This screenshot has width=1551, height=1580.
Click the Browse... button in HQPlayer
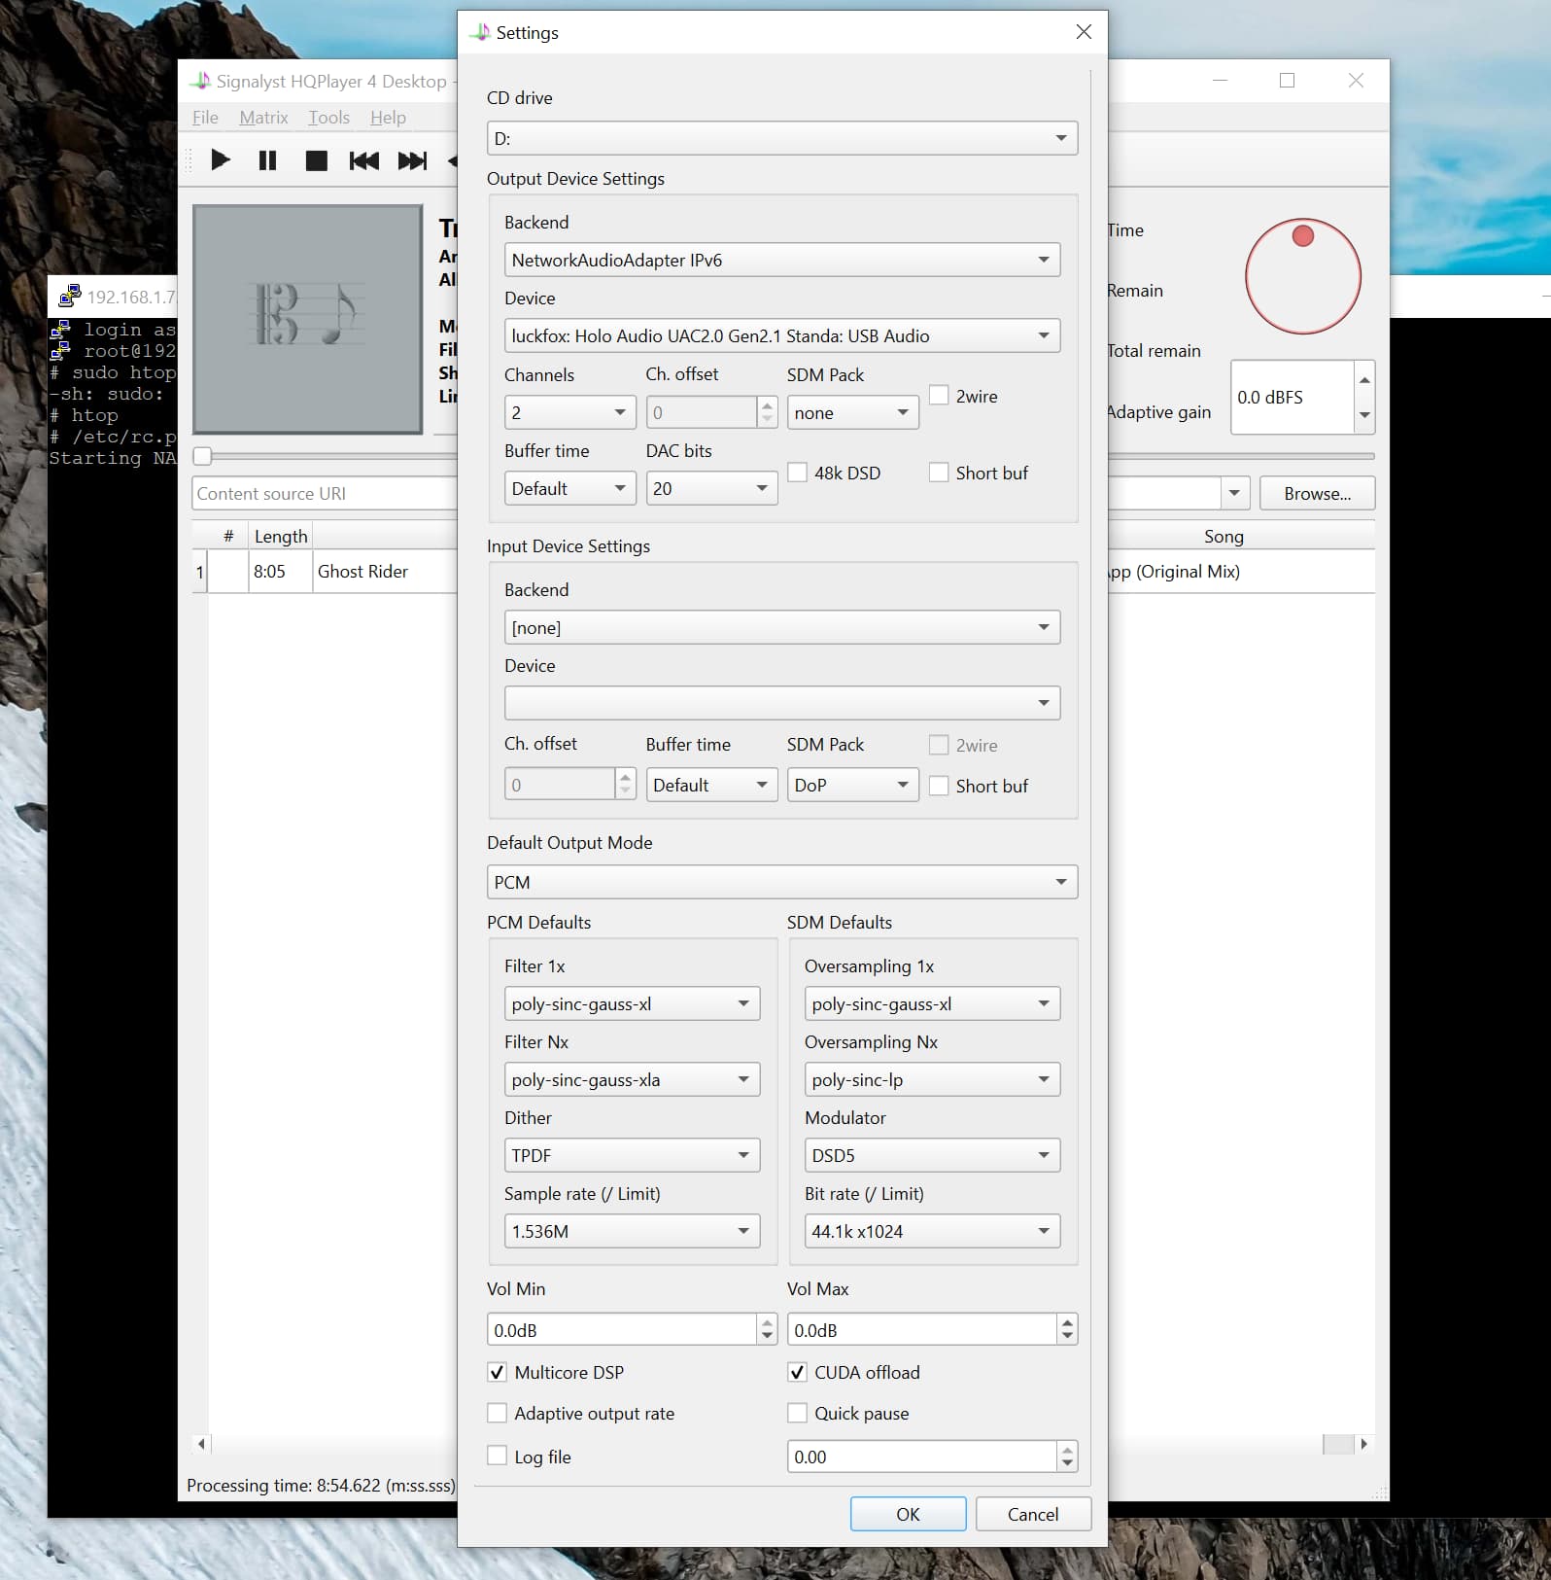coord(1317,493)
